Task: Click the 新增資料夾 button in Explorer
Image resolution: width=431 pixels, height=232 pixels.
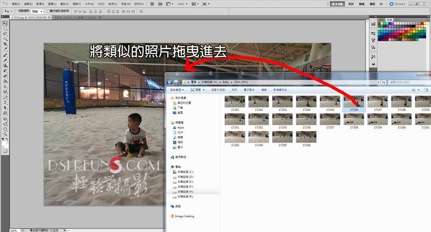Action: (x=280, y=90)
